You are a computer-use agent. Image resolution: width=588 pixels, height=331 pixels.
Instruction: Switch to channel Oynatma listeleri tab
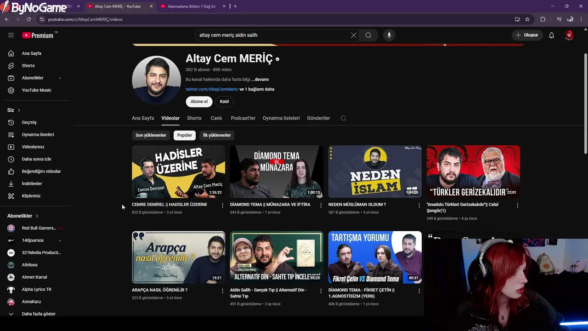click(x=281, y=118)
